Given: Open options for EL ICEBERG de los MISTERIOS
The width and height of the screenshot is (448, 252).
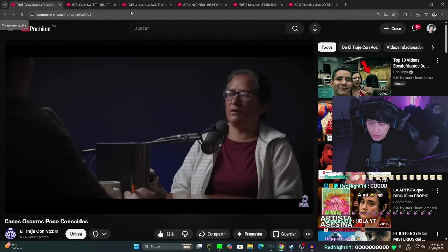Looking at the screenshot, I should [437, 234].
